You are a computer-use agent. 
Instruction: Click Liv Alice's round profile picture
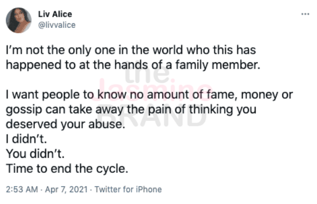pyautogui.click(x=19, y=20)
